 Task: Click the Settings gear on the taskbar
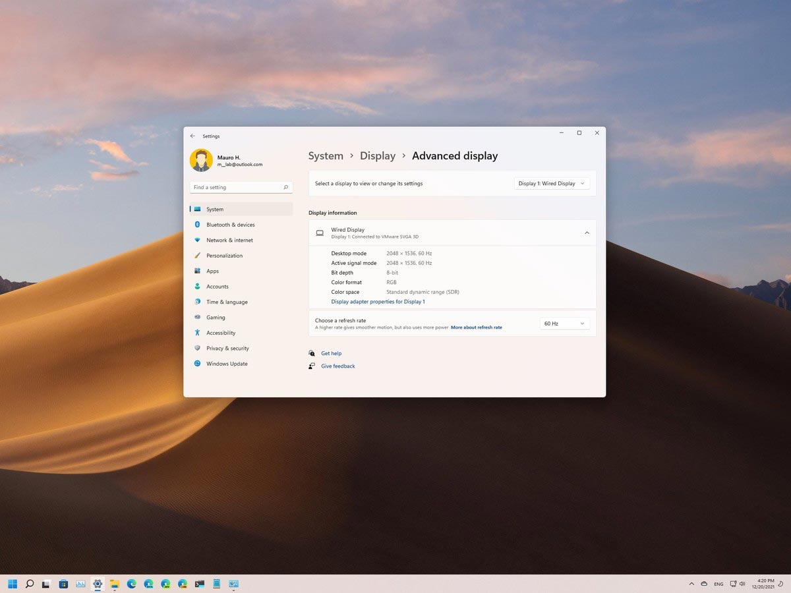tap(98, 584)
